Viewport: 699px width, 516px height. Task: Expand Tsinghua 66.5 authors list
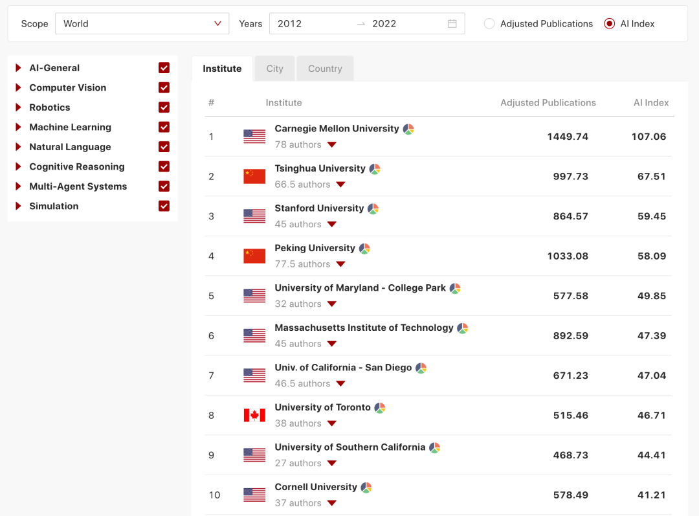pyautogui.click(x=340, y=185)
